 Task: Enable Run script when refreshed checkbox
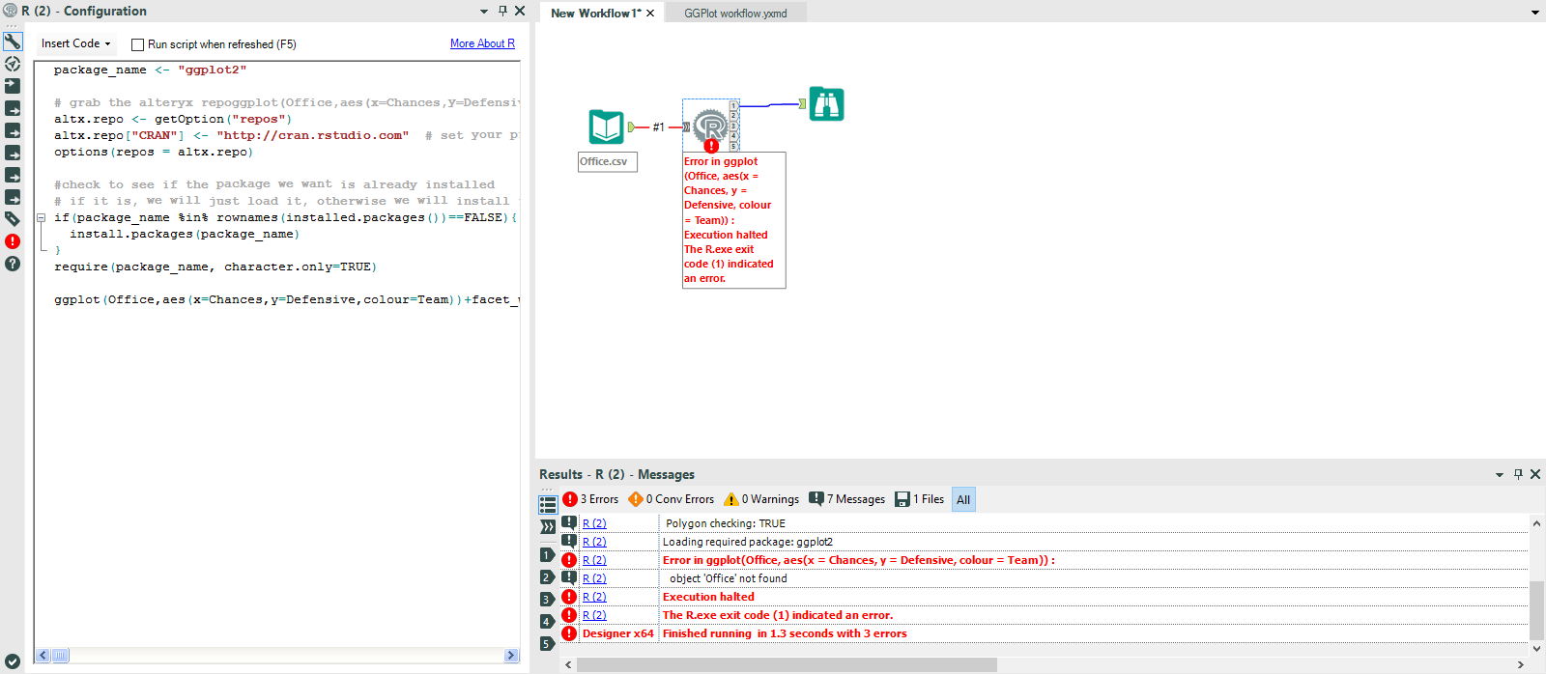click(x=137, y=44)
